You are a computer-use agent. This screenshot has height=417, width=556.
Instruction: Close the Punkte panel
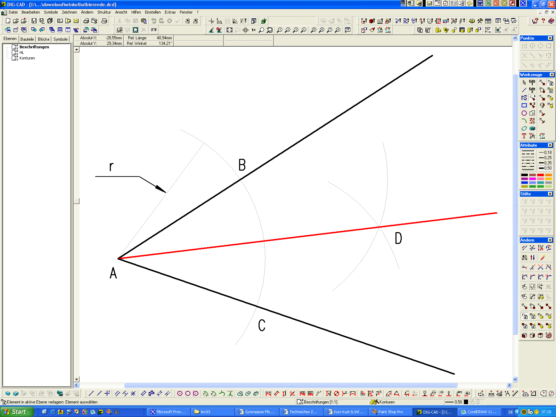pyautogui.click(x=550, y=38)
